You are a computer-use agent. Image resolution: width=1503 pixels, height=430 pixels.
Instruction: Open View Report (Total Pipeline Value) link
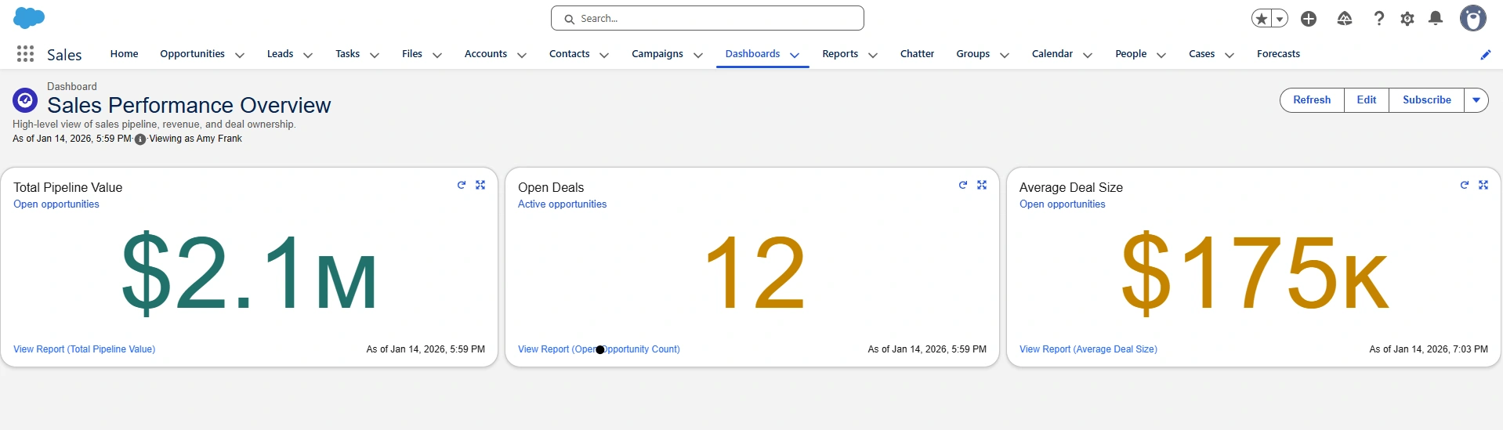(x=84, y=349)
